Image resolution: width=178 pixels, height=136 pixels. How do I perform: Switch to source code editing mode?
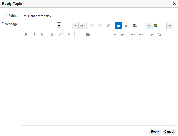click(127, 26)
